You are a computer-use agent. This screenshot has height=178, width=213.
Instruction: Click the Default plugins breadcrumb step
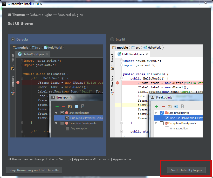tap(41, 15)
